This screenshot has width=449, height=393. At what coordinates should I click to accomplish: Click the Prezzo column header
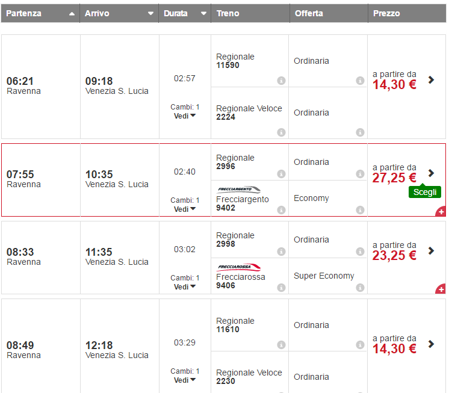click(x=406, y=13)
